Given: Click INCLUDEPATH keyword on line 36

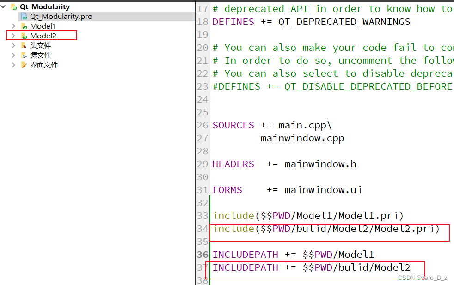Looking at the screenshot, I should pyautogui.click(x=245, y=255).
